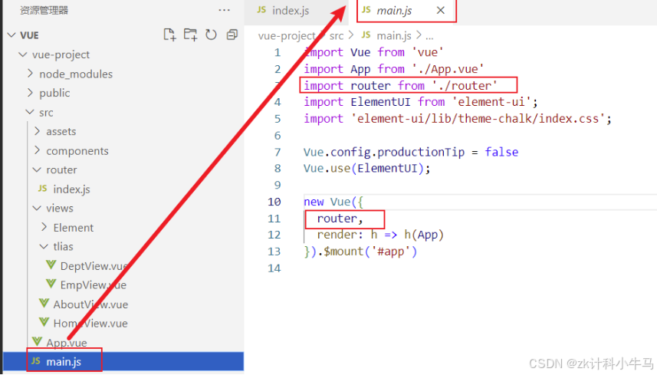Close the main.js editor tab
This screenshot has height=375, width=657.
tap(440, 11)
